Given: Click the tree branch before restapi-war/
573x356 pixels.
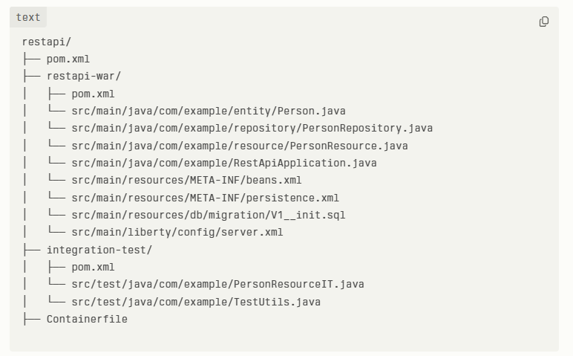Looking at the screenshot, I should [x=32, y=76].
